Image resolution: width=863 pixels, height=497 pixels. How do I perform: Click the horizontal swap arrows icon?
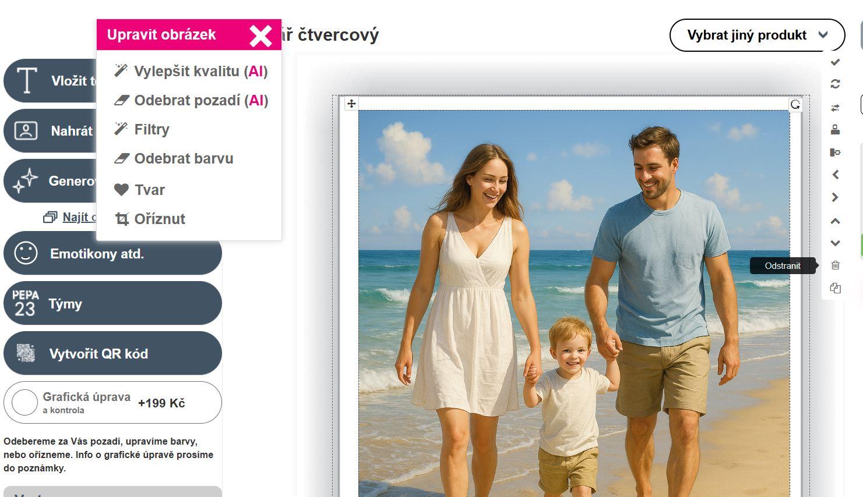point(835,108)
